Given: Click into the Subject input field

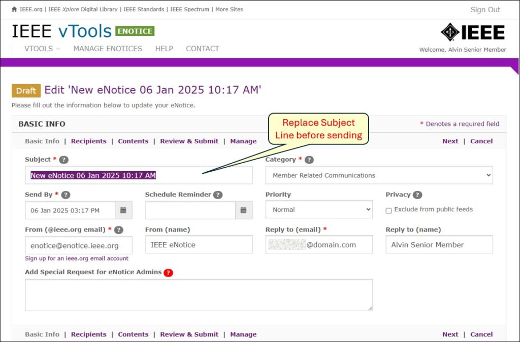Looking at the screenshot, I should (x=139, y=175).
